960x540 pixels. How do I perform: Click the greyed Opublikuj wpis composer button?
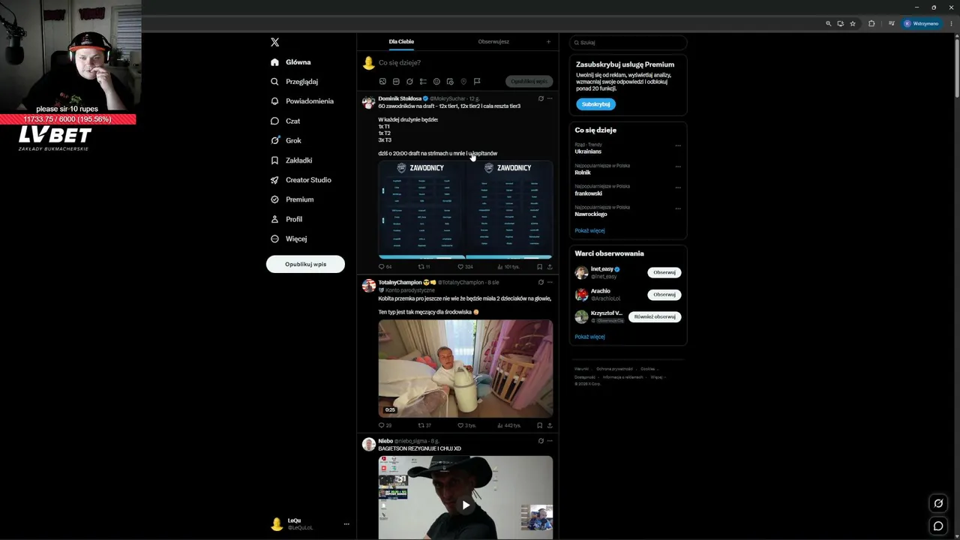(x=529, y=82)
